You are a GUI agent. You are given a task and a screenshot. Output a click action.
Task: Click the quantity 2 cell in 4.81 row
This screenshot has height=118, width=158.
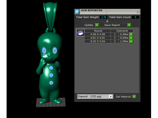[x=115, y=38]
